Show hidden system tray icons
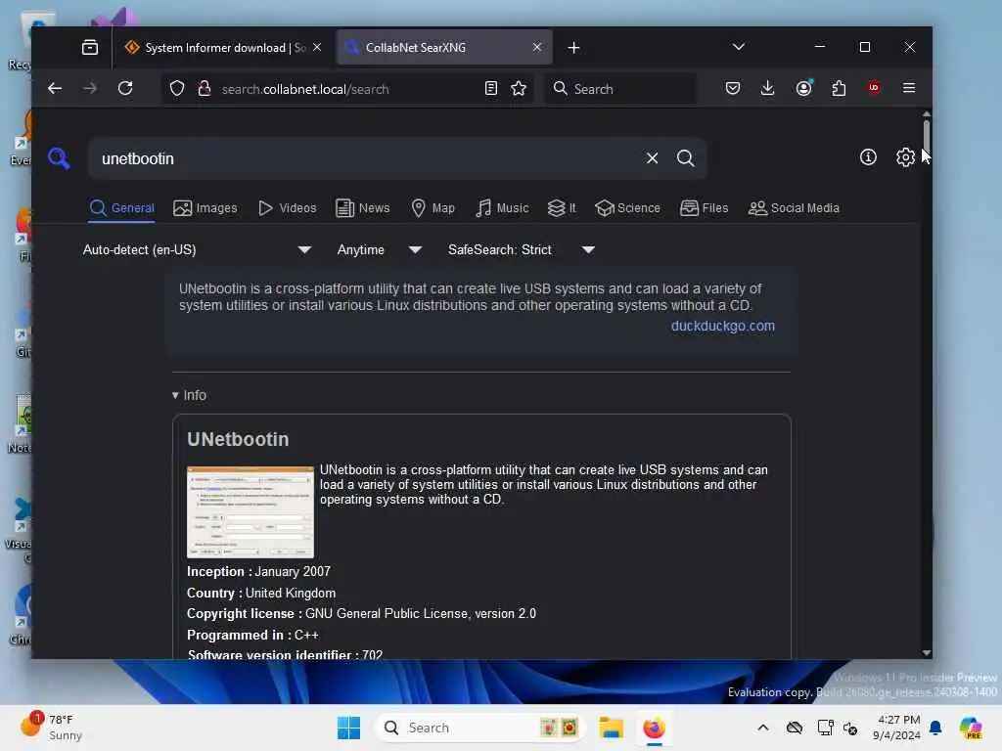The height and width of the screenshot is (751, 1002). coord(763,728)
